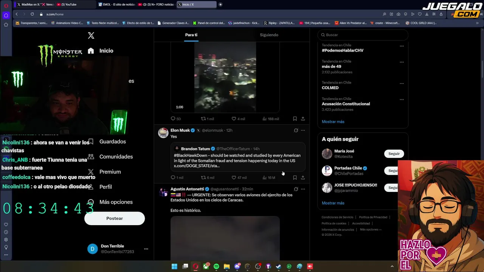
Task: Open Opera sidebar history clock icon
Action: click(x=6, y=232)
